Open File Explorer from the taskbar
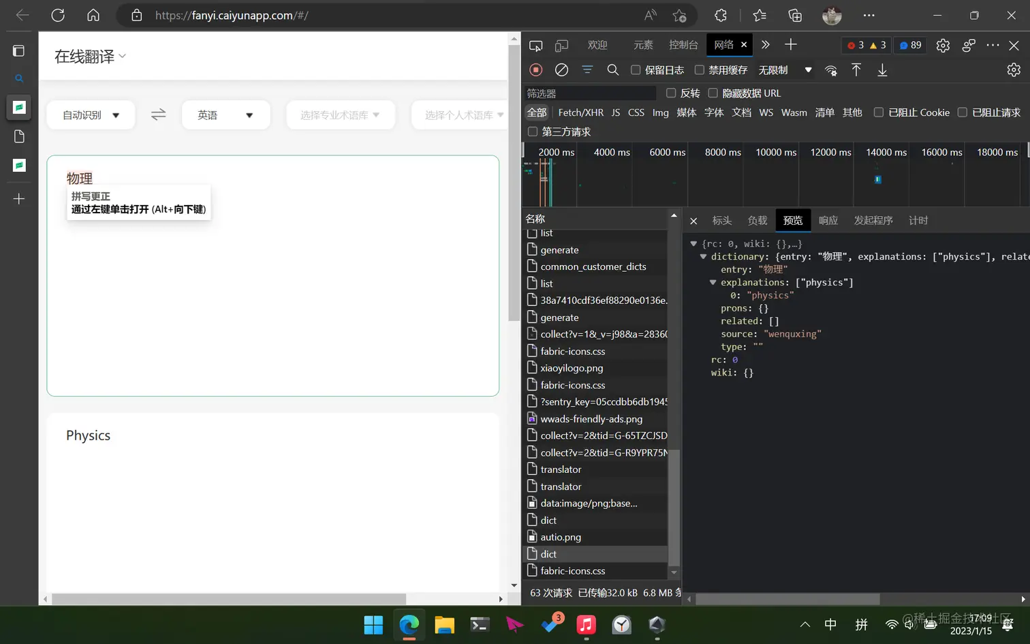 [x=444, y=624]
